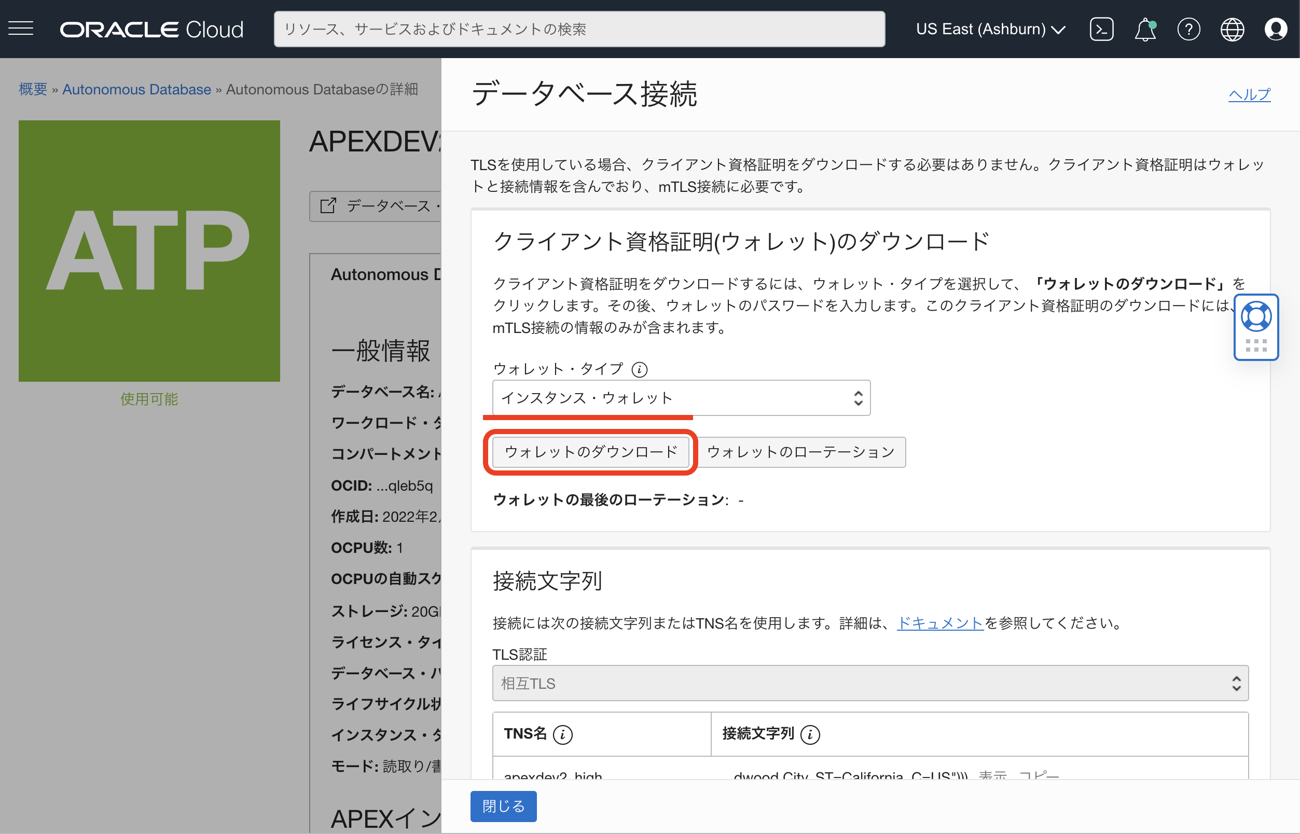This screenshot has height=834, width=1300.
Task: Click the ATP database icon tile
Action: coord(149,251)
